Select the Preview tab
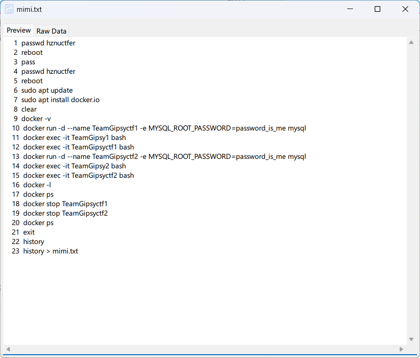Screen dimensions: 420x358 pos(19,30)
